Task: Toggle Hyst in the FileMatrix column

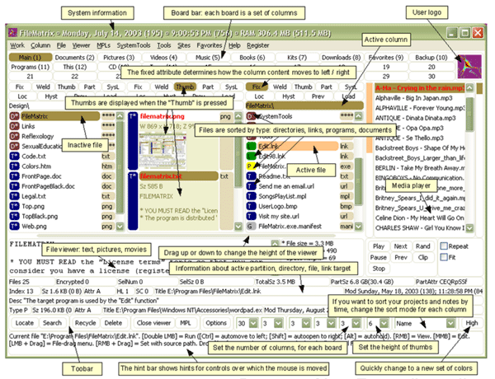Action: click(289, 96)
